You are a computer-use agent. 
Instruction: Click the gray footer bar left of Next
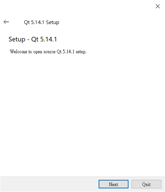pos(49,184)
